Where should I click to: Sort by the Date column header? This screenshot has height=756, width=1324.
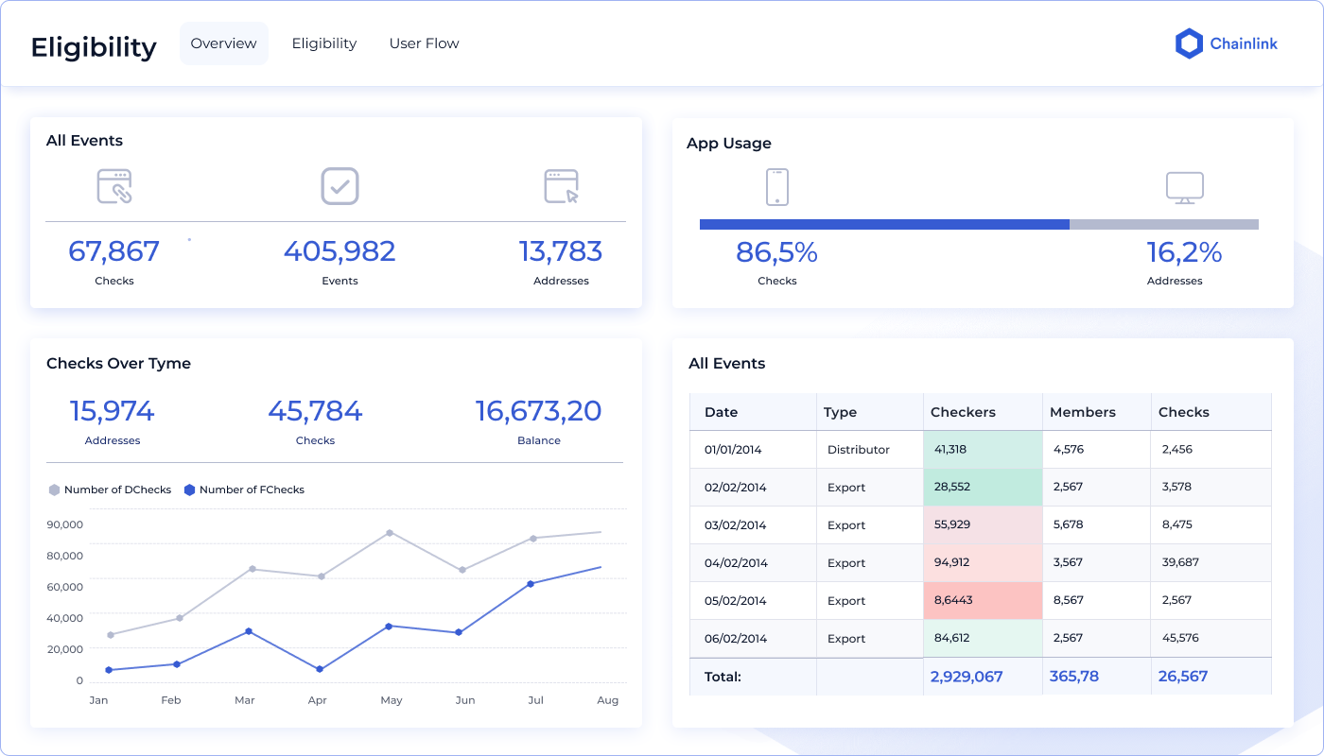tap(754, 412)
